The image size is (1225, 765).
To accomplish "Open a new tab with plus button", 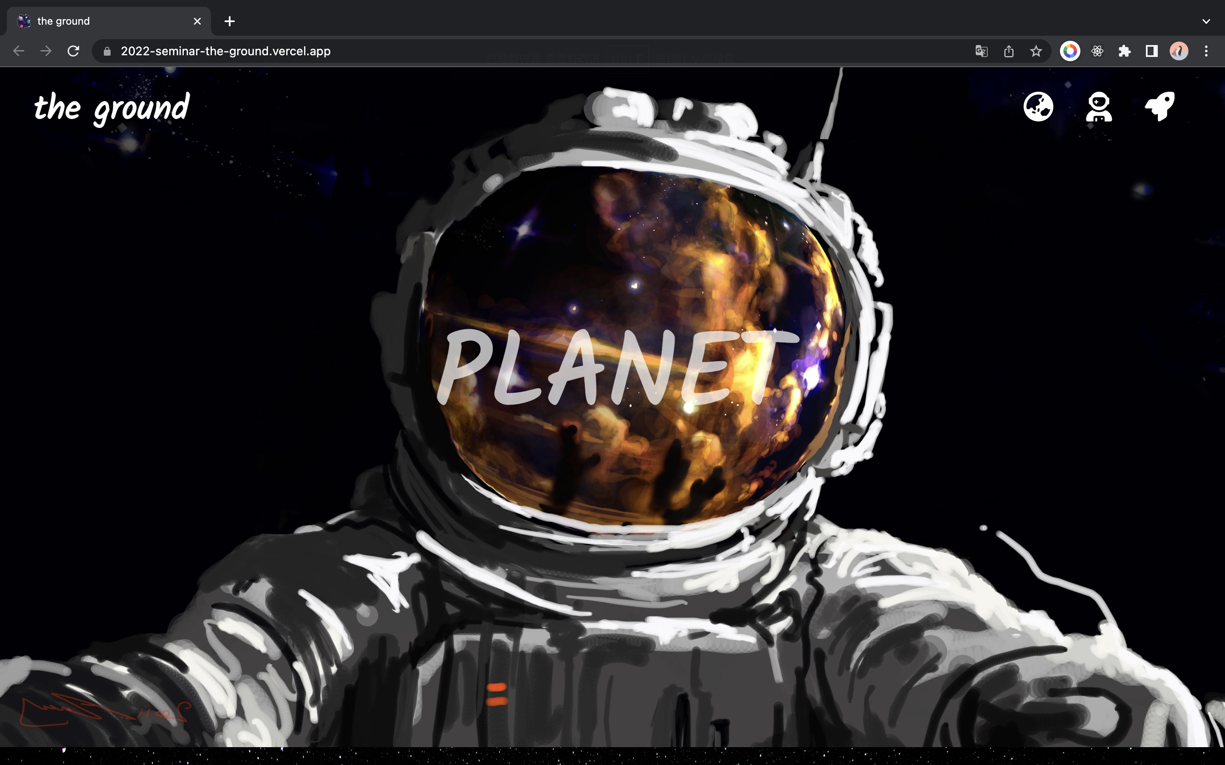I will pos(229,21).
